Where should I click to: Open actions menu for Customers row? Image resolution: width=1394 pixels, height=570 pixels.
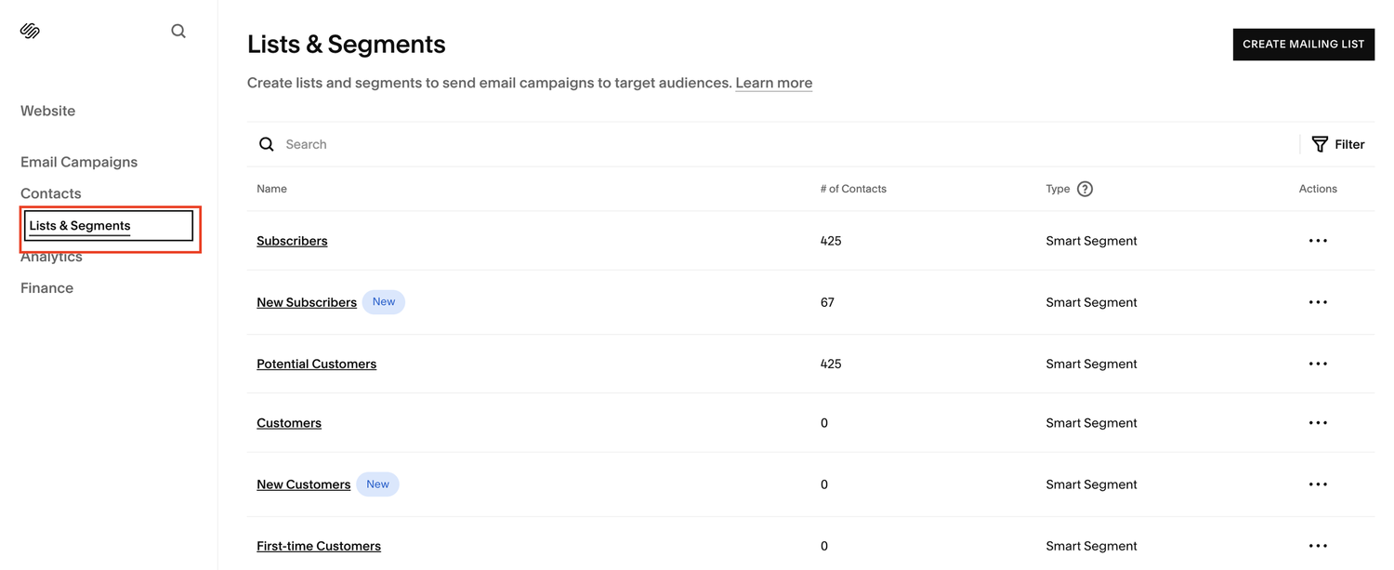[1318, 423]
